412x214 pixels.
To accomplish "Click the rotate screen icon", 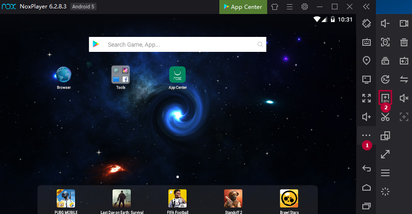I will (x=366, y=23).
